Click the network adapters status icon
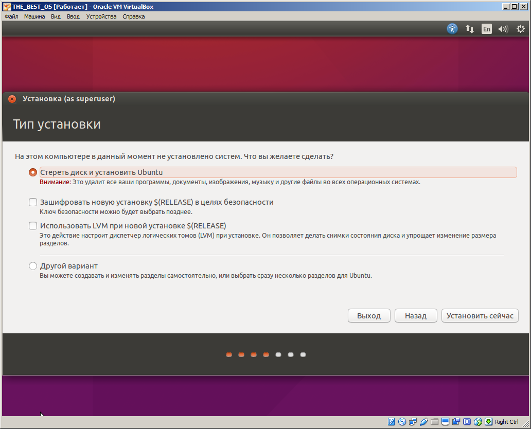531x429 pixels. [413, 422]
